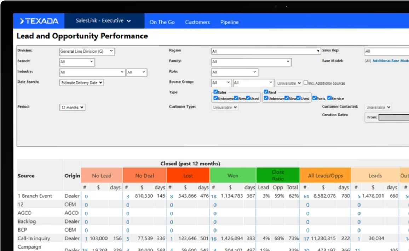Click the Sales Rep field
Screen dimensions: 409x251
(387, 51)
